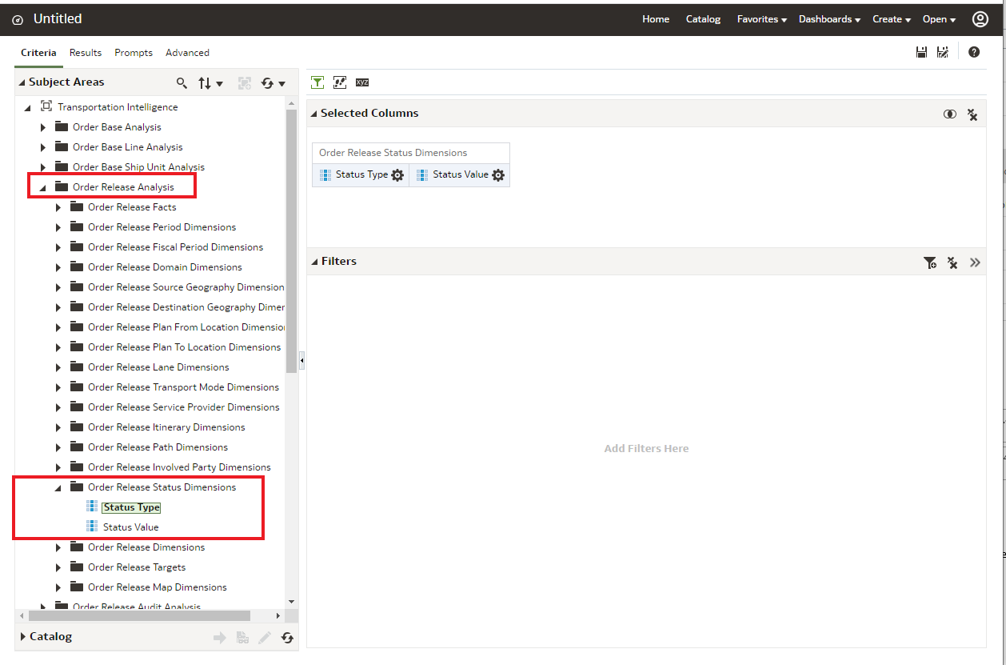Open the user account profile icon
This screenshot has height=665, width=1006.
[980, 19]
